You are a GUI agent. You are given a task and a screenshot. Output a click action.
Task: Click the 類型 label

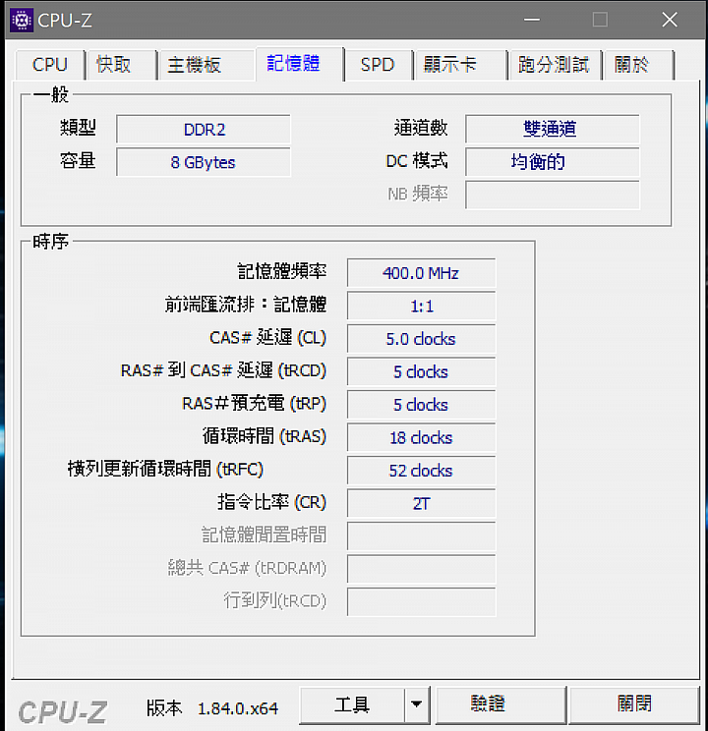coord(78,128)
